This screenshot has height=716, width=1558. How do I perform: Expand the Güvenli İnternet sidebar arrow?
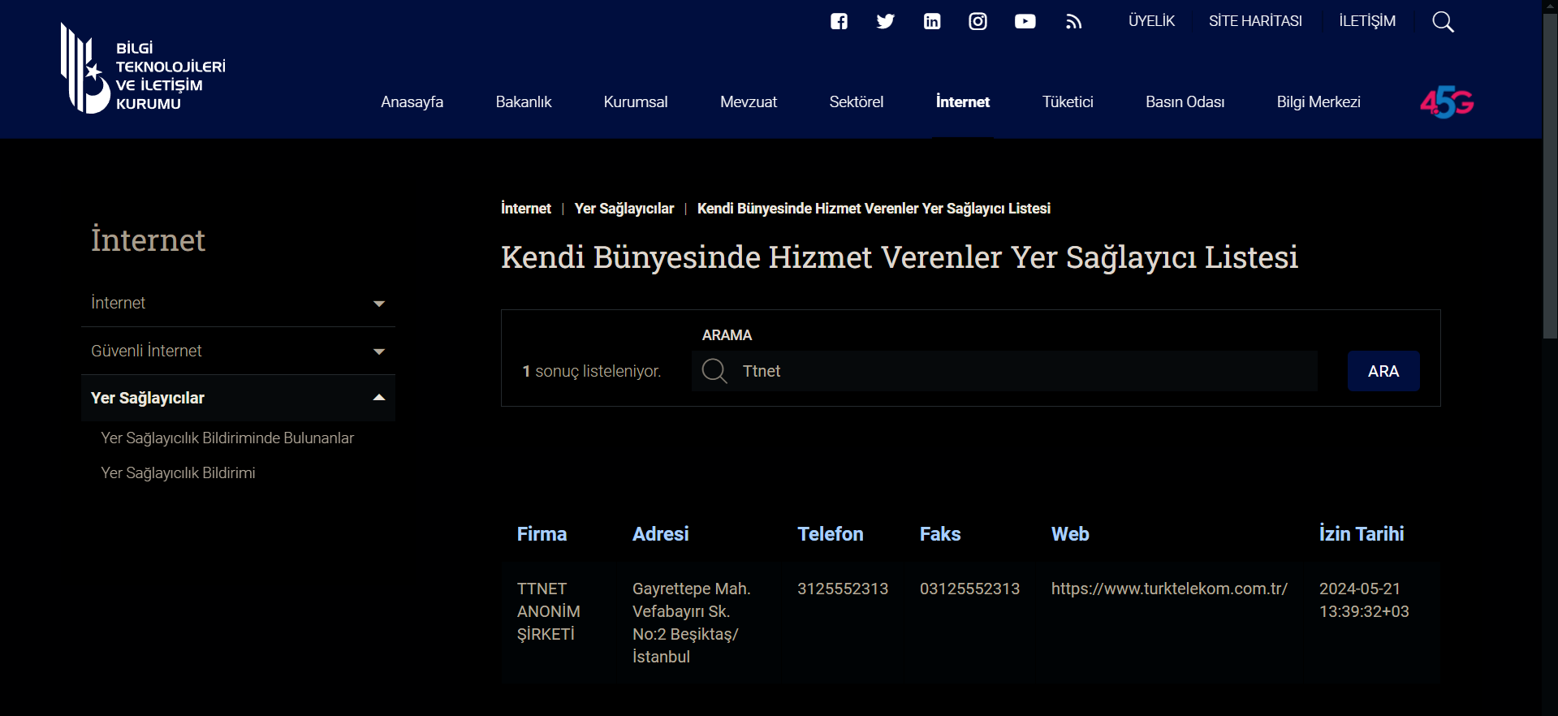(379, 352)
